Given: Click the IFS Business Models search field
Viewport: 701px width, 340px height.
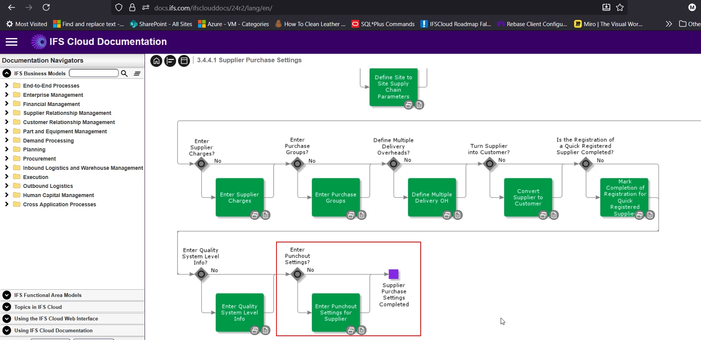Looking at the screenshot, I should (94, 73).
